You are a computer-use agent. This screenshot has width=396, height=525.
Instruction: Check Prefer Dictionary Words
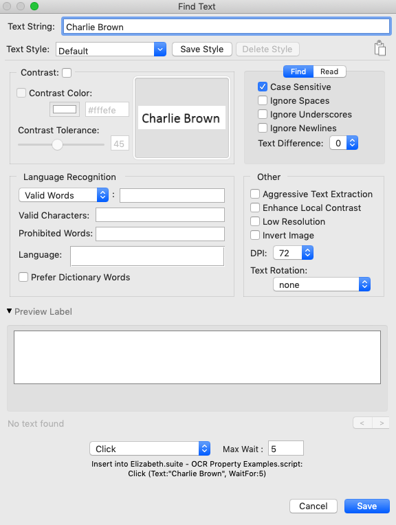point(23,277)
